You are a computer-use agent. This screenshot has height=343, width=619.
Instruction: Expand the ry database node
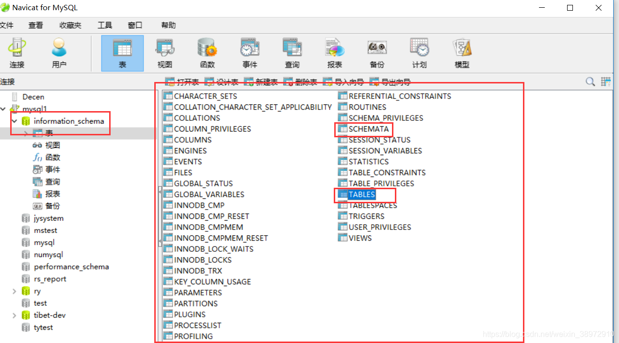15,291
